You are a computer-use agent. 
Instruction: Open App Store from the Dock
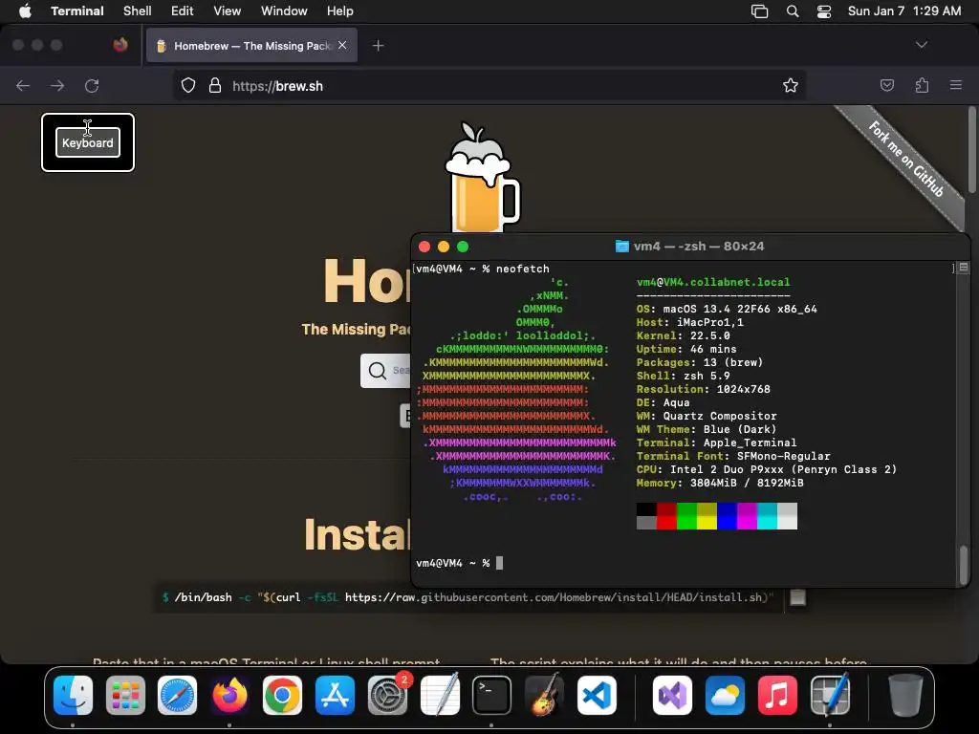[335, 695]
